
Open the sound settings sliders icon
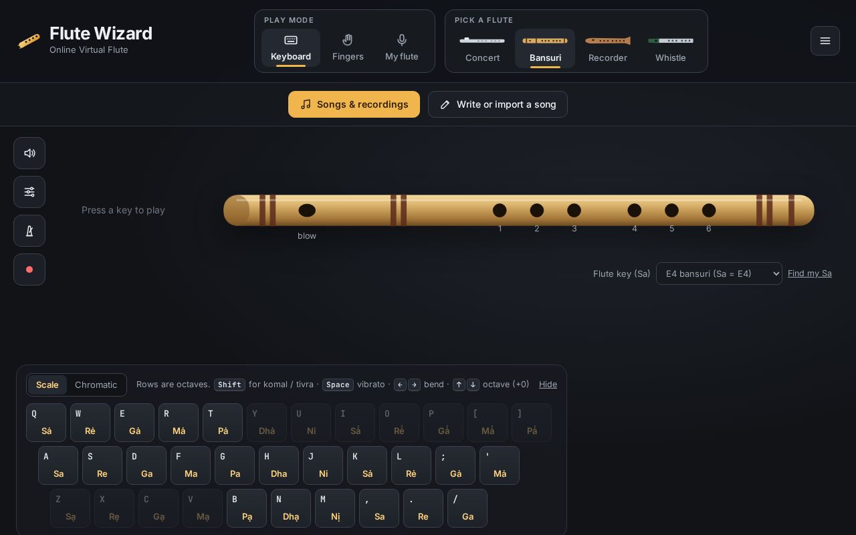(29, 192)
